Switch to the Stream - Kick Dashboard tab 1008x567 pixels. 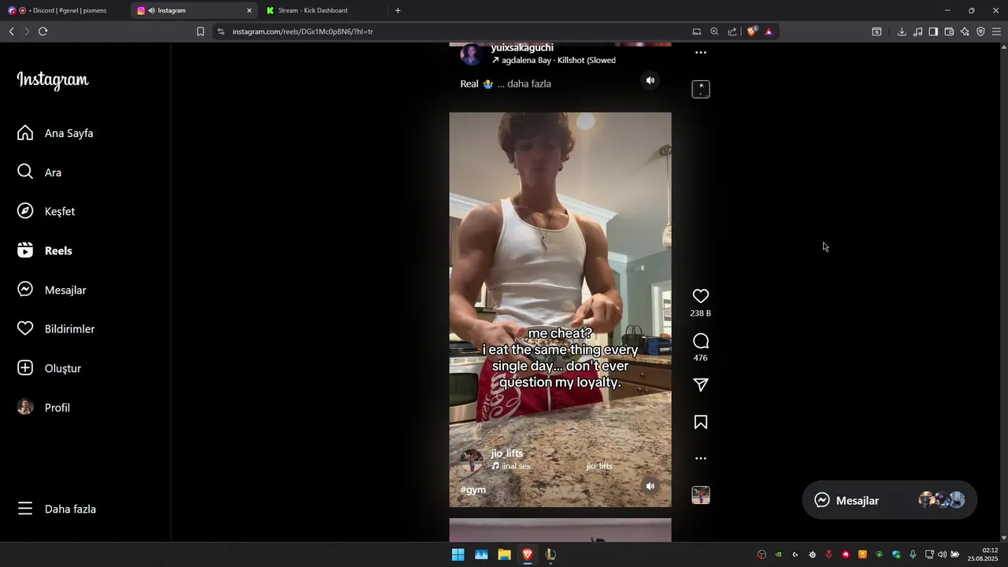323,10
